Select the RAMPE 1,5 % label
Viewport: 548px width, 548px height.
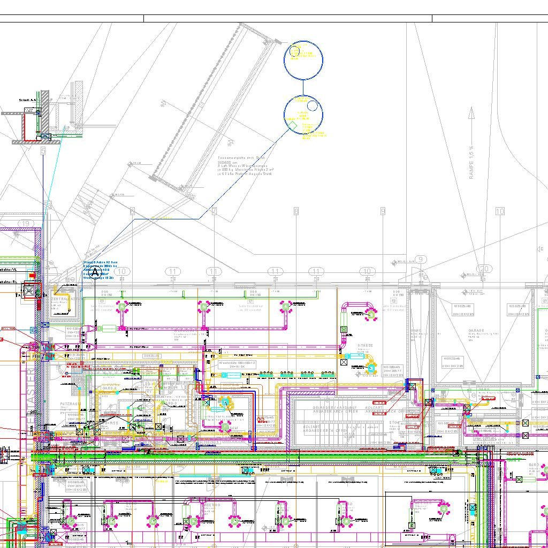click(x=471, y=162)
